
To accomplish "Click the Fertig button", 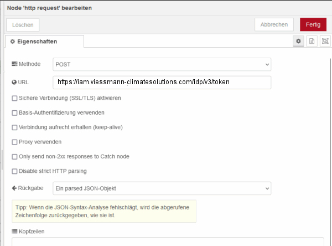I will coord(313,24).
